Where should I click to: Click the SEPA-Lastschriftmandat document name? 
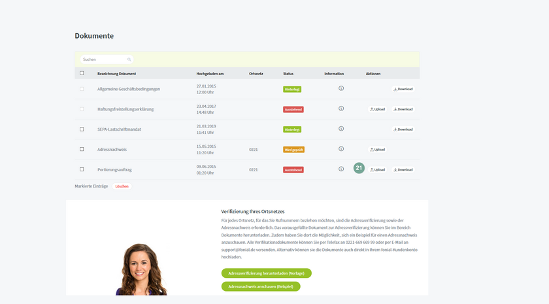point(119,129)
